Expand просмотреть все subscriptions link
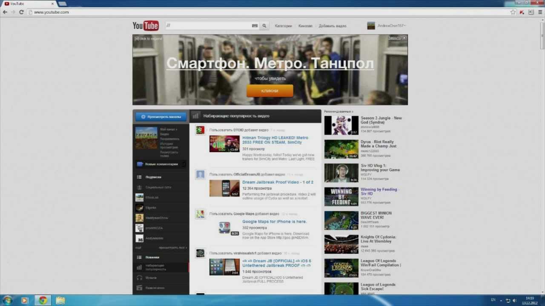 coord(173,247)
